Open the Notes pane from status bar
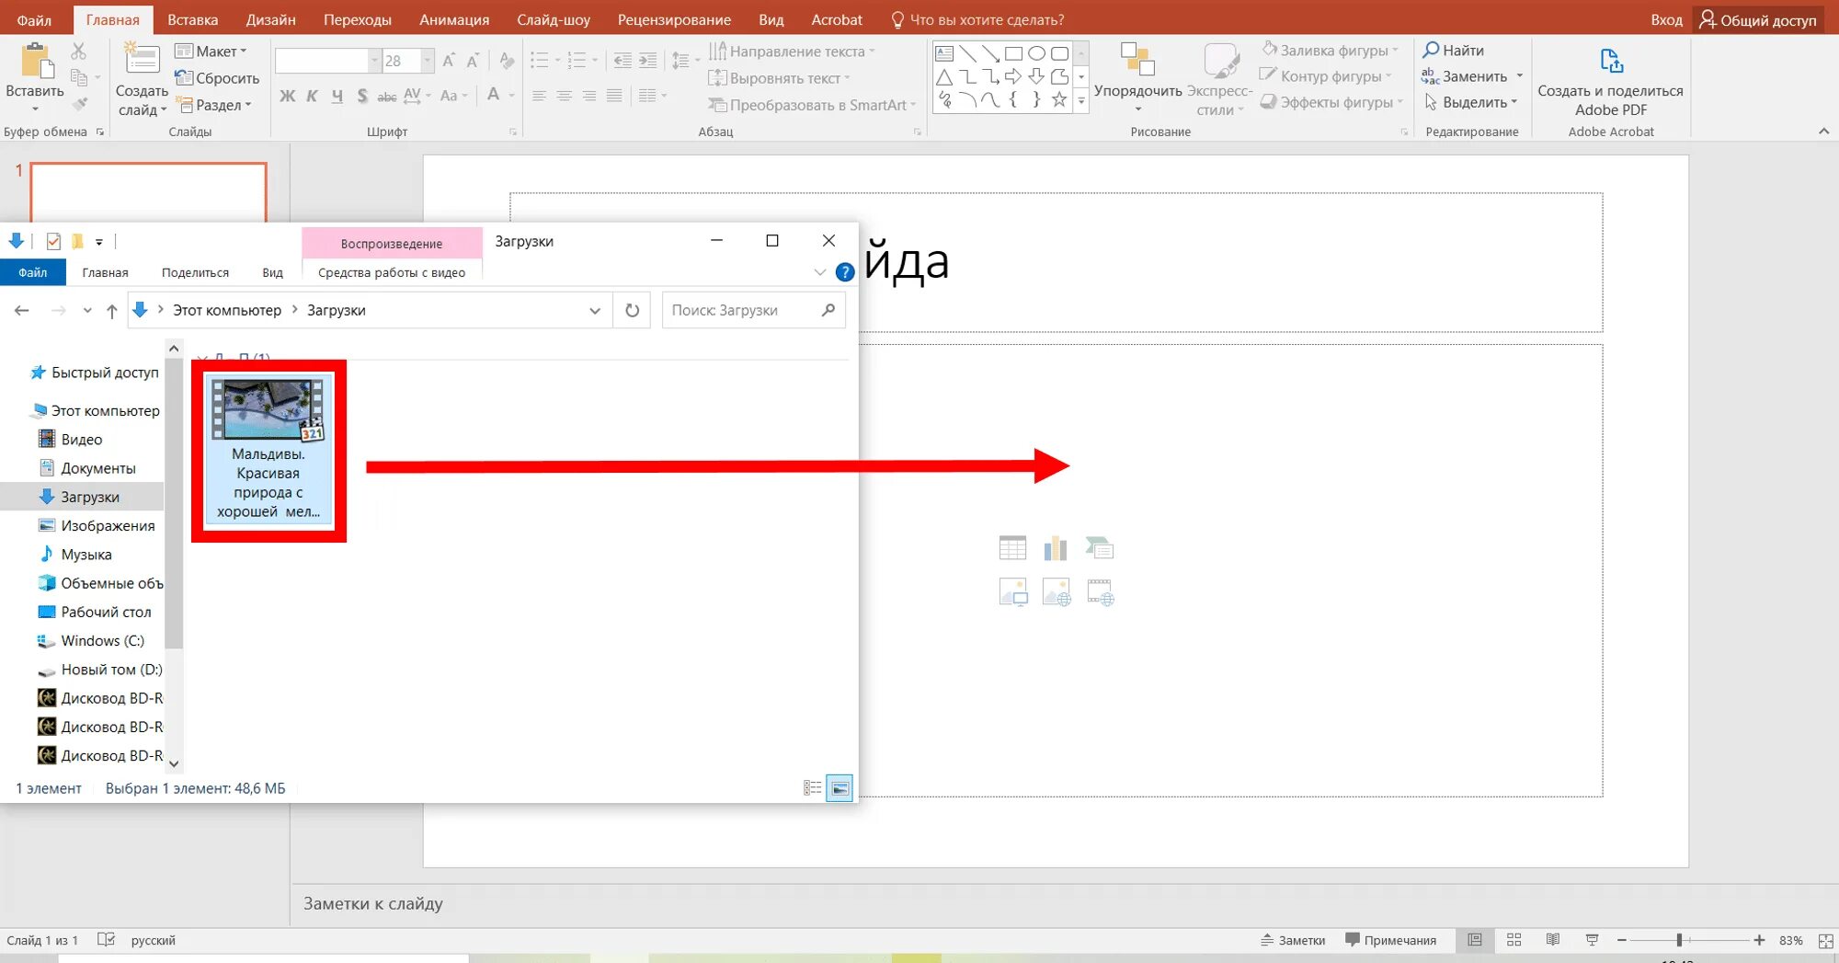 tap(1293, 940)
